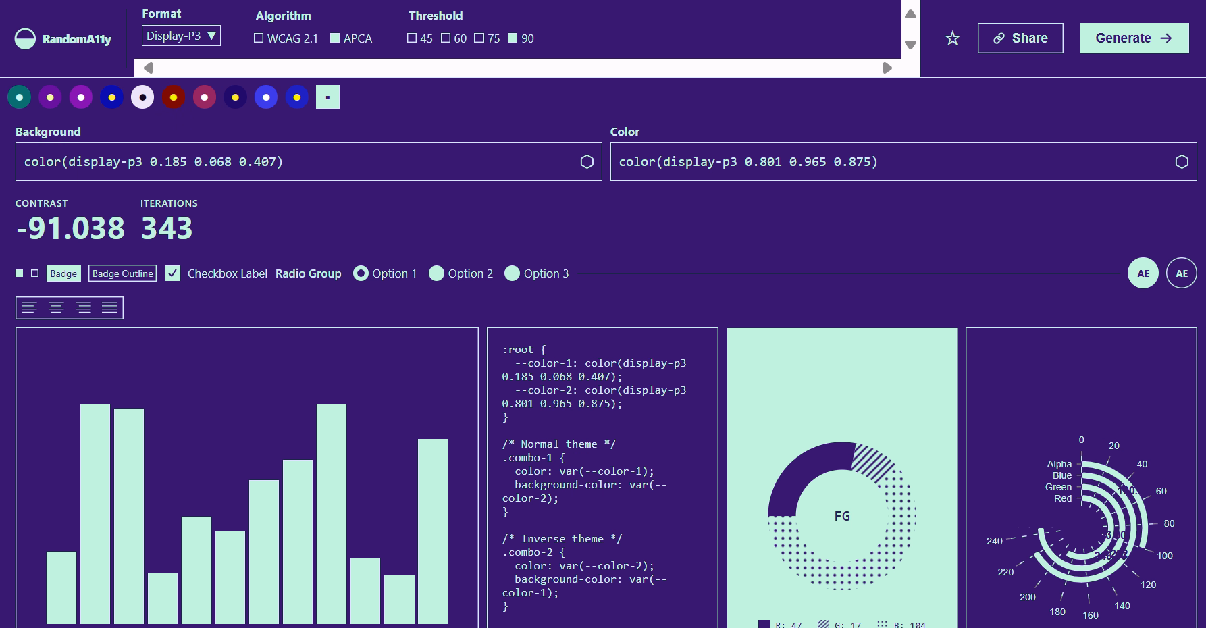
Task: Click the center align text icon
Action: [x=56, y=308]
